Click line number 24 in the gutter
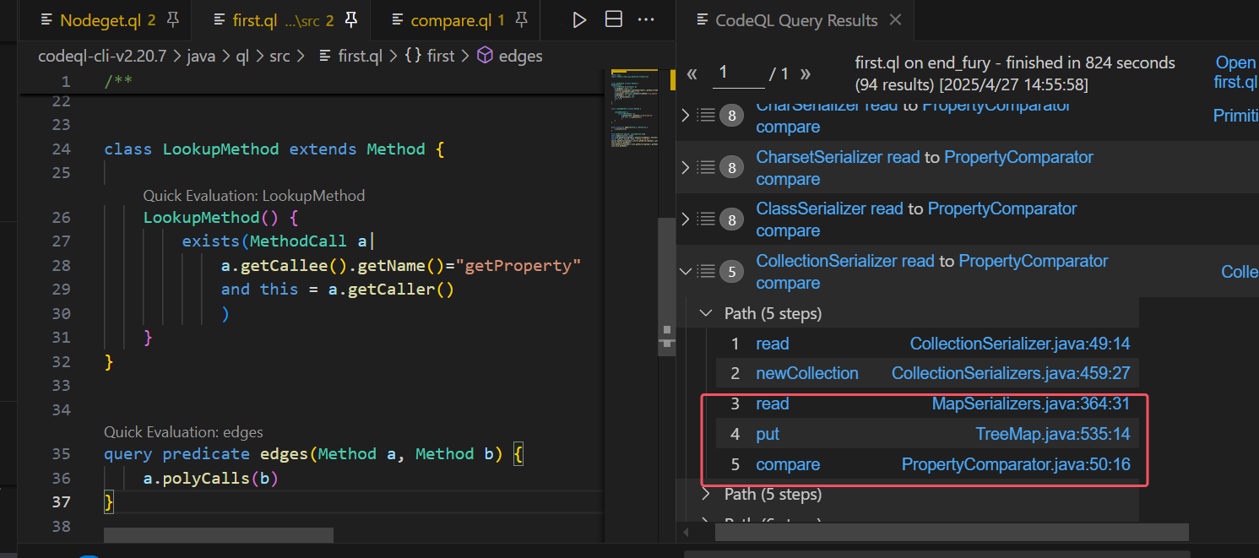Viewport: 1259px width, 558px height. point(61,149)
